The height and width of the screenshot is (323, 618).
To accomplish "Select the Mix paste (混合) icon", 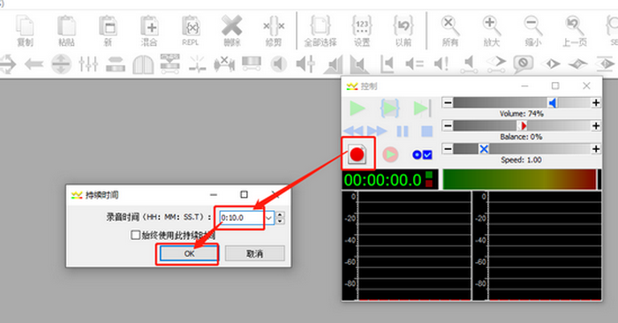I will 149,31.
